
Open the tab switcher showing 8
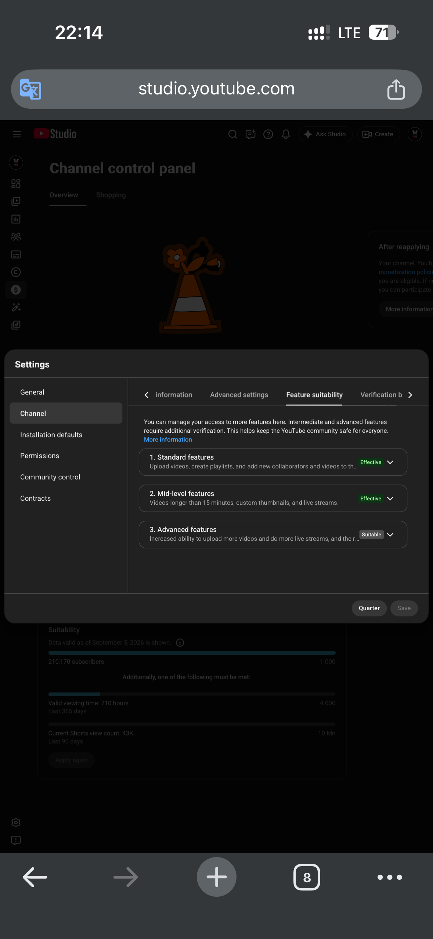click(307, 877)
